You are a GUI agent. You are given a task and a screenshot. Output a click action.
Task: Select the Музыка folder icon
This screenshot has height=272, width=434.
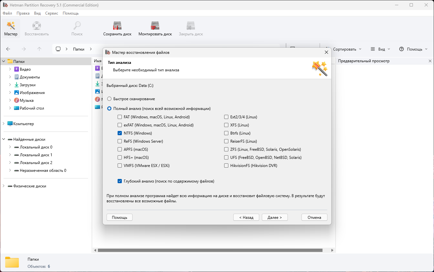point(17,100)
